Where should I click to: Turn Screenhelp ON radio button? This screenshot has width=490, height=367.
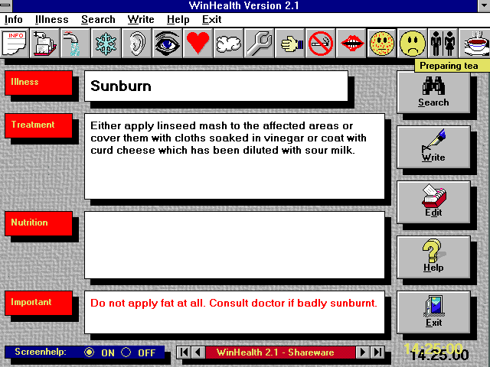[x=90, y=352]
